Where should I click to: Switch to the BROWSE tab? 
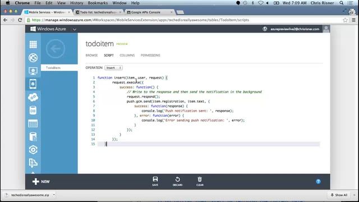click(91, 56)
